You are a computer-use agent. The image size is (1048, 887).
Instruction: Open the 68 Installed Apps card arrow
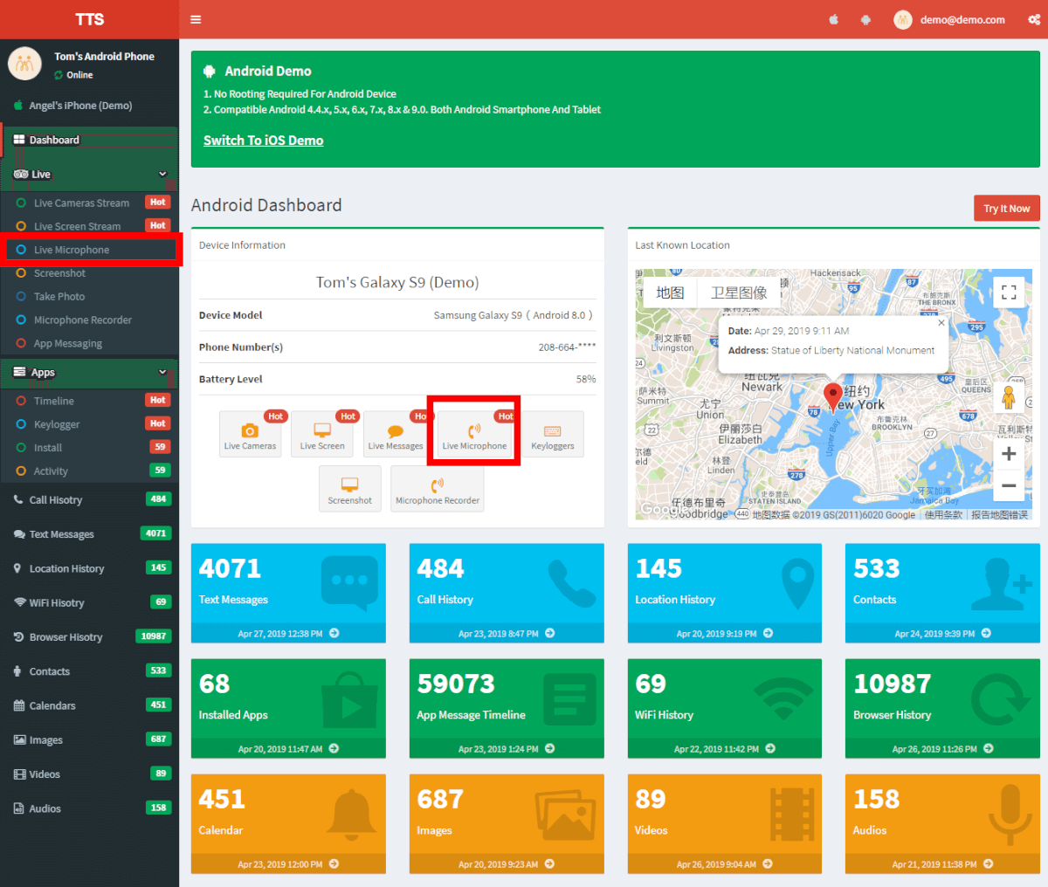[334, 749]
